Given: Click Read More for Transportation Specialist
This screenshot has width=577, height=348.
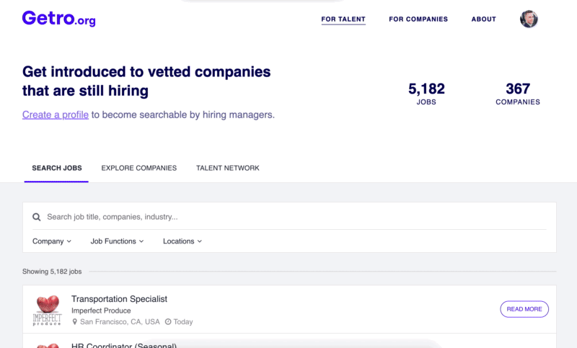Looking at the screenshot, I should (524, 309).
